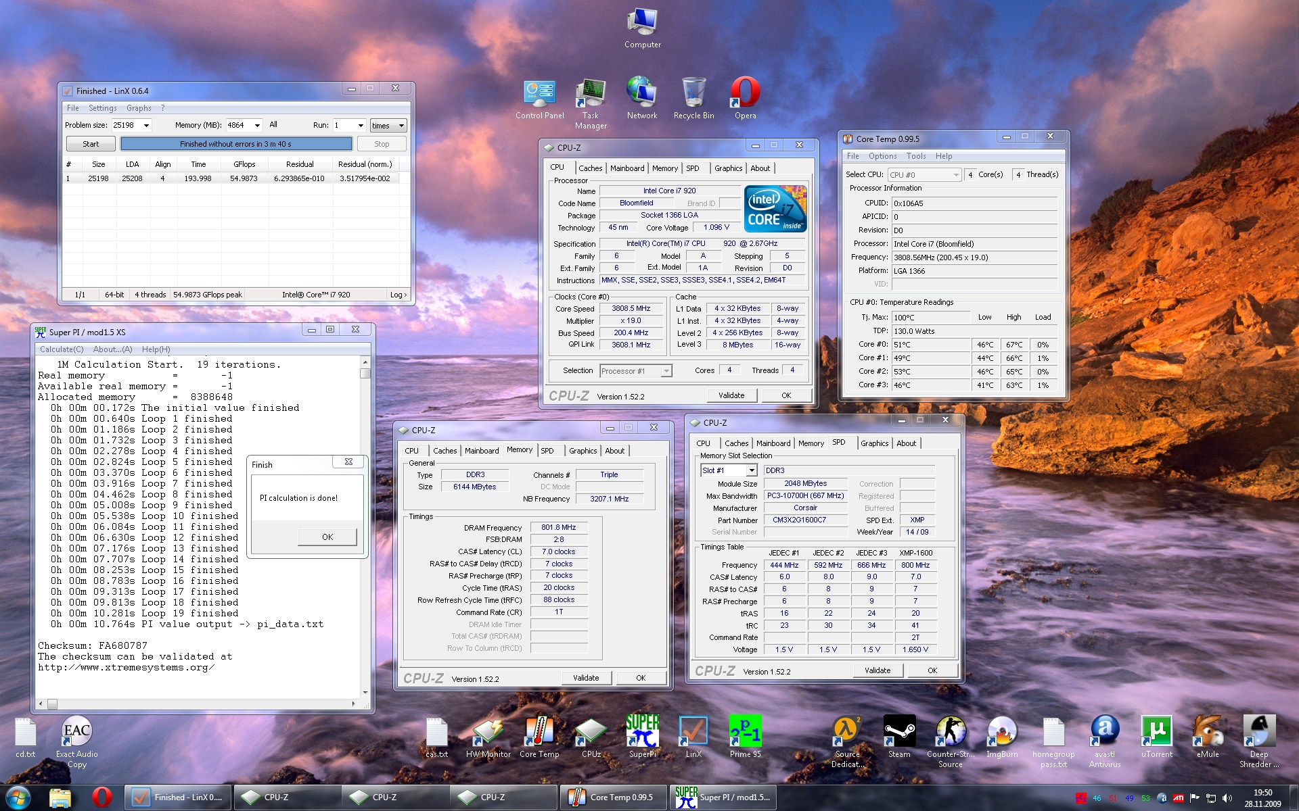1299x811 pixels.
Task: Open the Select CPU dropdown in Core Temp
Action: (955, 175)
